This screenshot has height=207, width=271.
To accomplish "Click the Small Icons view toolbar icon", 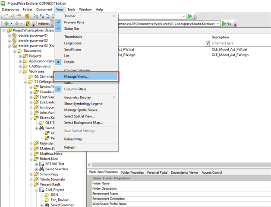I will pos(42,16).
